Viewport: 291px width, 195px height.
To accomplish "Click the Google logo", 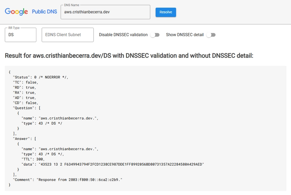I will pos(16,12).
